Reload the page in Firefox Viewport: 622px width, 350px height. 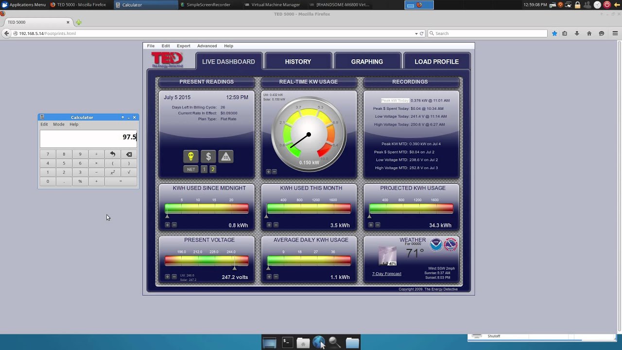(x=421, y=34)
